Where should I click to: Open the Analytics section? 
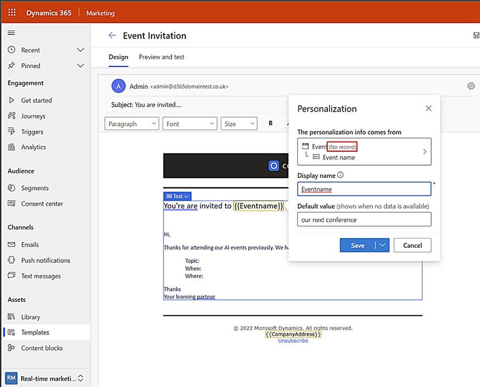point(33,147)
